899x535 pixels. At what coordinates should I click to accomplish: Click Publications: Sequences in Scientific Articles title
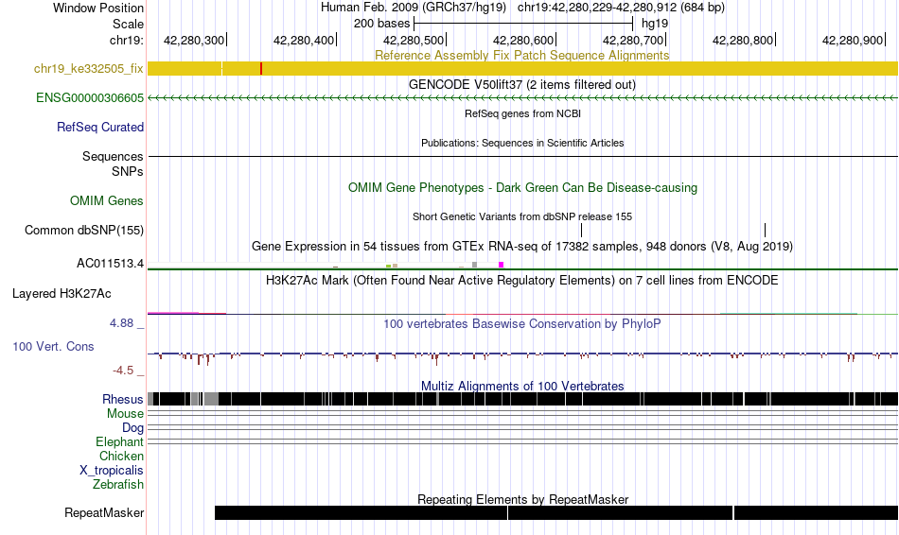click(x=522, y=143)
